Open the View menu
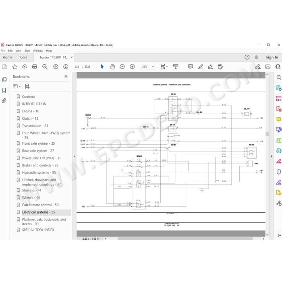282x282 pixels. 19,51
